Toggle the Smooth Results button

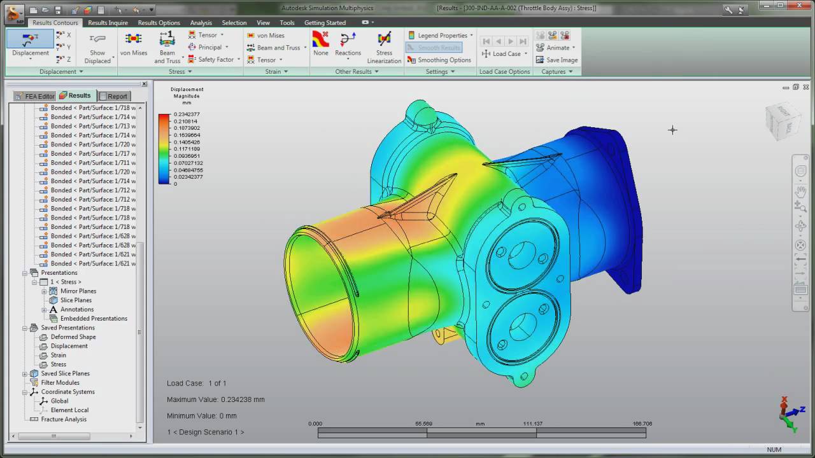tap(434, 48)
